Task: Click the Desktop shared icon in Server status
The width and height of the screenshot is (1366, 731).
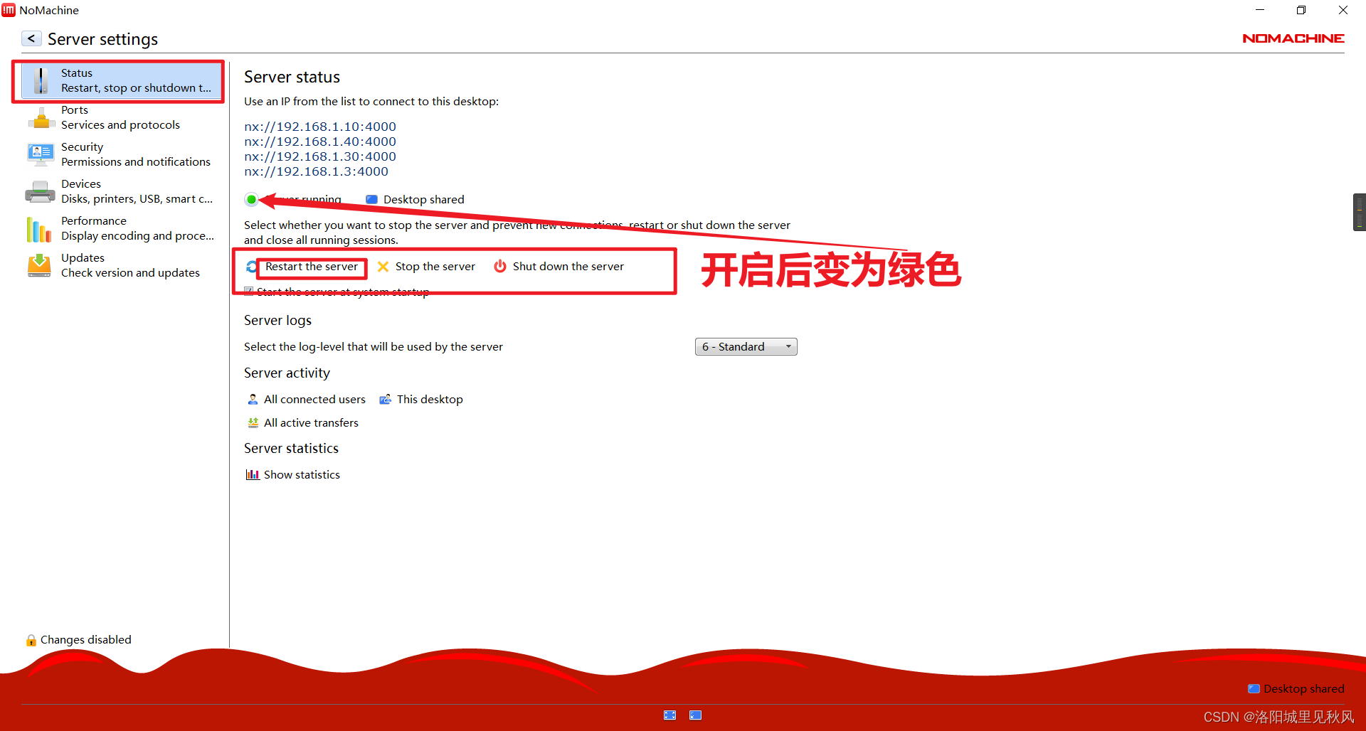Action: [371, 200]
